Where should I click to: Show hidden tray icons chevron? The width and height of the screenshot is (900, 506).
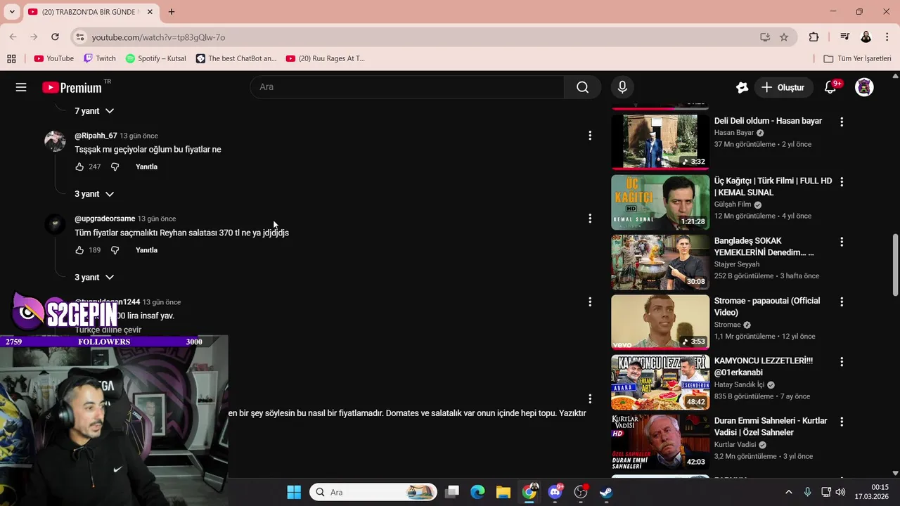tap(789, 492)
